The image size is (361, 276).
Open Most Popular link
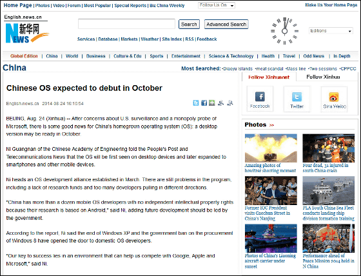97,6
